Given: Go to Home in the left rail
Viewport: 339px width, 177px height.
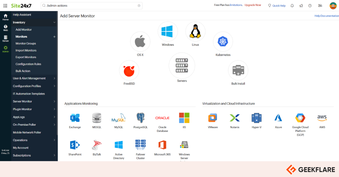Looking at the screenshot, I should pos(6,17).
